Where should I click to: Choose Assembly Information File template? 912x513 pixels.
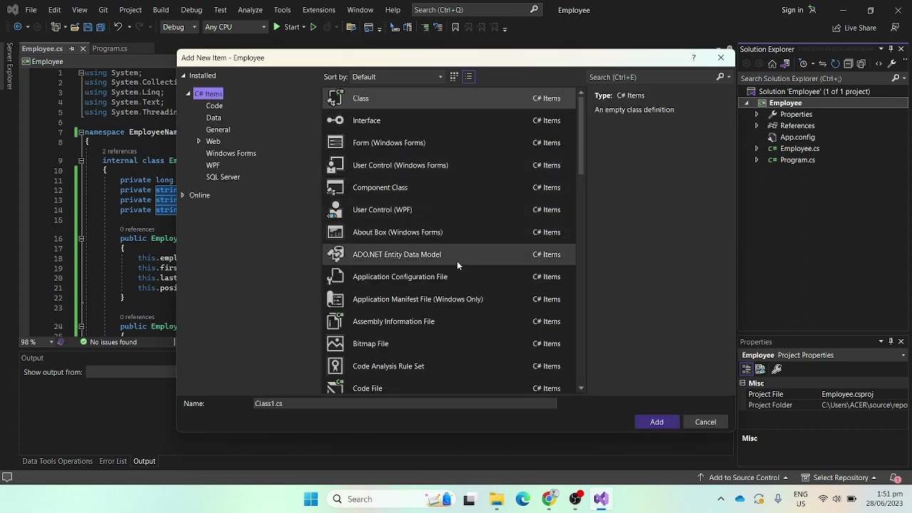[x=449, y=321]
